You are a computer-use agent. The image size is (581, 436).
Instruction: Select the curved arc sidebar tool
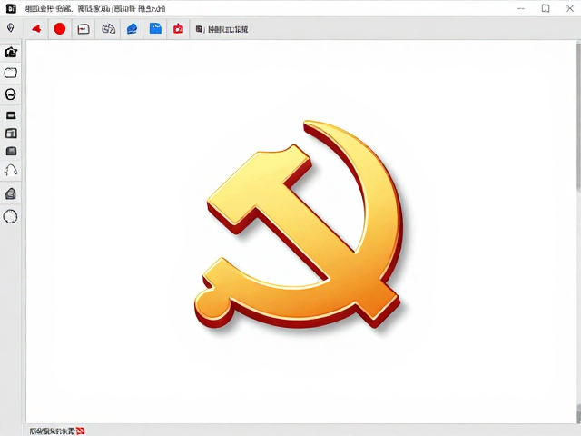[x=11, y=170]
